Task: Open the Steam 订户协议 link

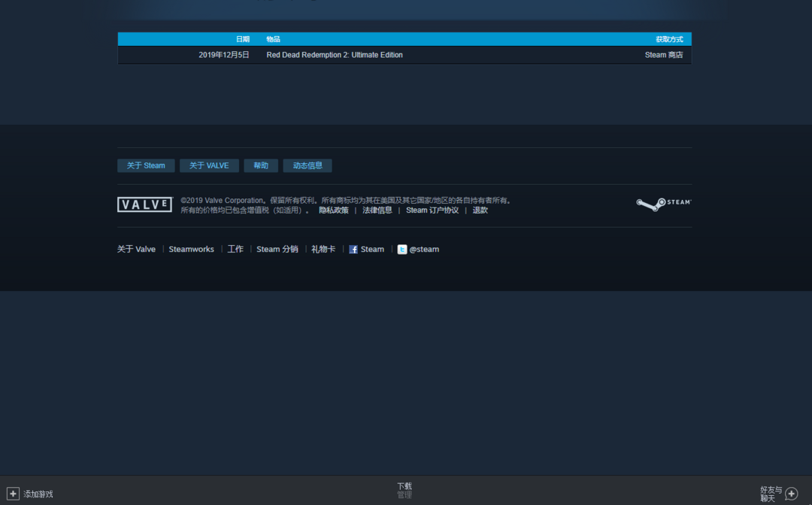Action: 432,210
